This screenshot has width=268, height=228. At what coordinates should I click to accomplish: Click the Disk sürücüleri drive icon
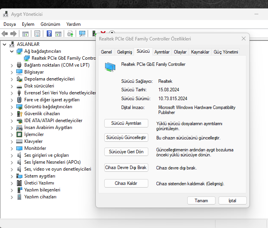pyautogui.click(x=19, y=87)
